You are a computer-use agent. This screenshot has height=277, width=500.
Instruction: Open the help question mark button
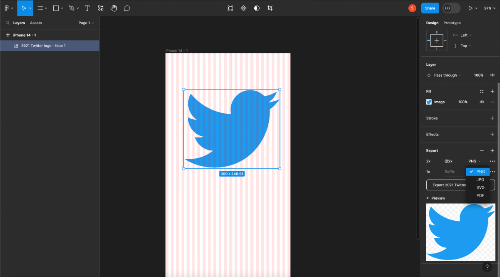pos(487,267)
